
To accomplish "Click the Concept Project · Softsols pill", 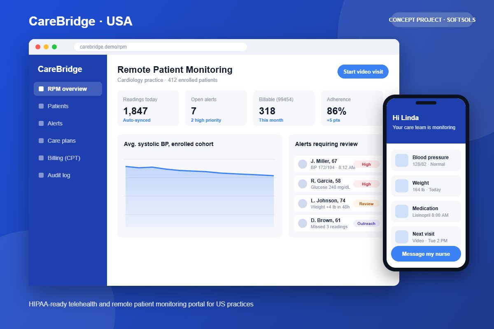I will click(x=432, y=20).
